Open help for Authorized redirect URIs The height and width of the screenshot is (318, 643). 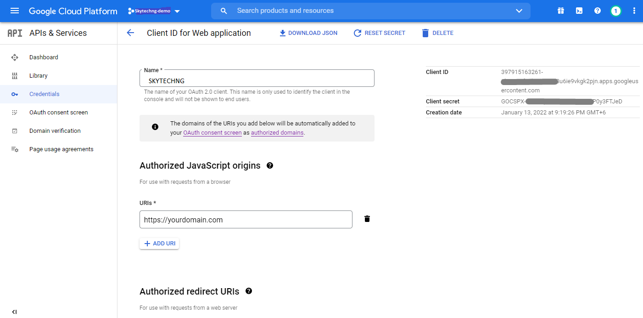pos(249,291)
